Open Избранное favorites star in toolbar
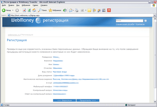The width and height of the screenshot is (157, 107). pos(55,10)
